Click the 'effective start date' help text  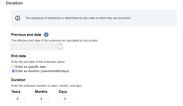54,40
